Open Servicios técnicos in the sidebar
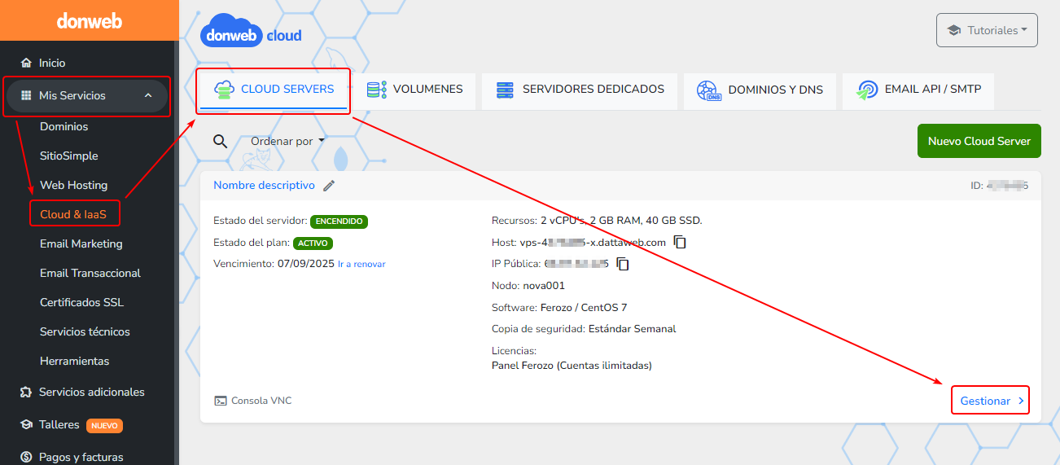 pos(85,331)
